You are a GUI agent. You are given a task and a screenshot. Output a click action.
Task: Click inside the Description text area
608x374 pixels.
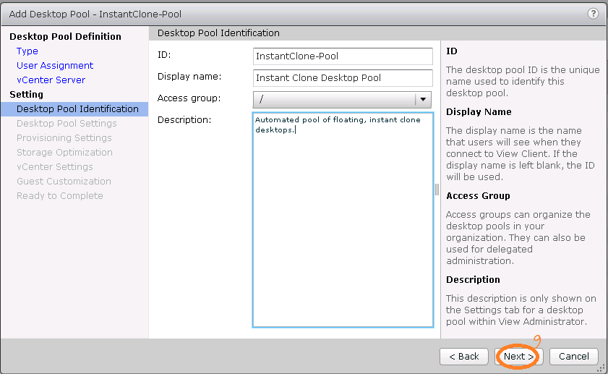343,220
